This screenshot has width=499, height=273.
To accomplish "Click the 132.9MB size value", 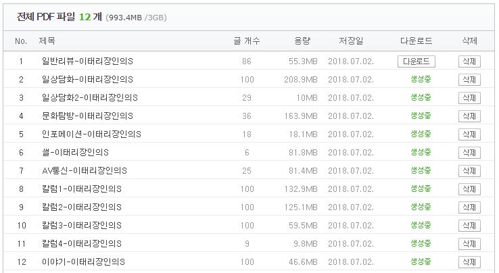I will tap(301, 189).
